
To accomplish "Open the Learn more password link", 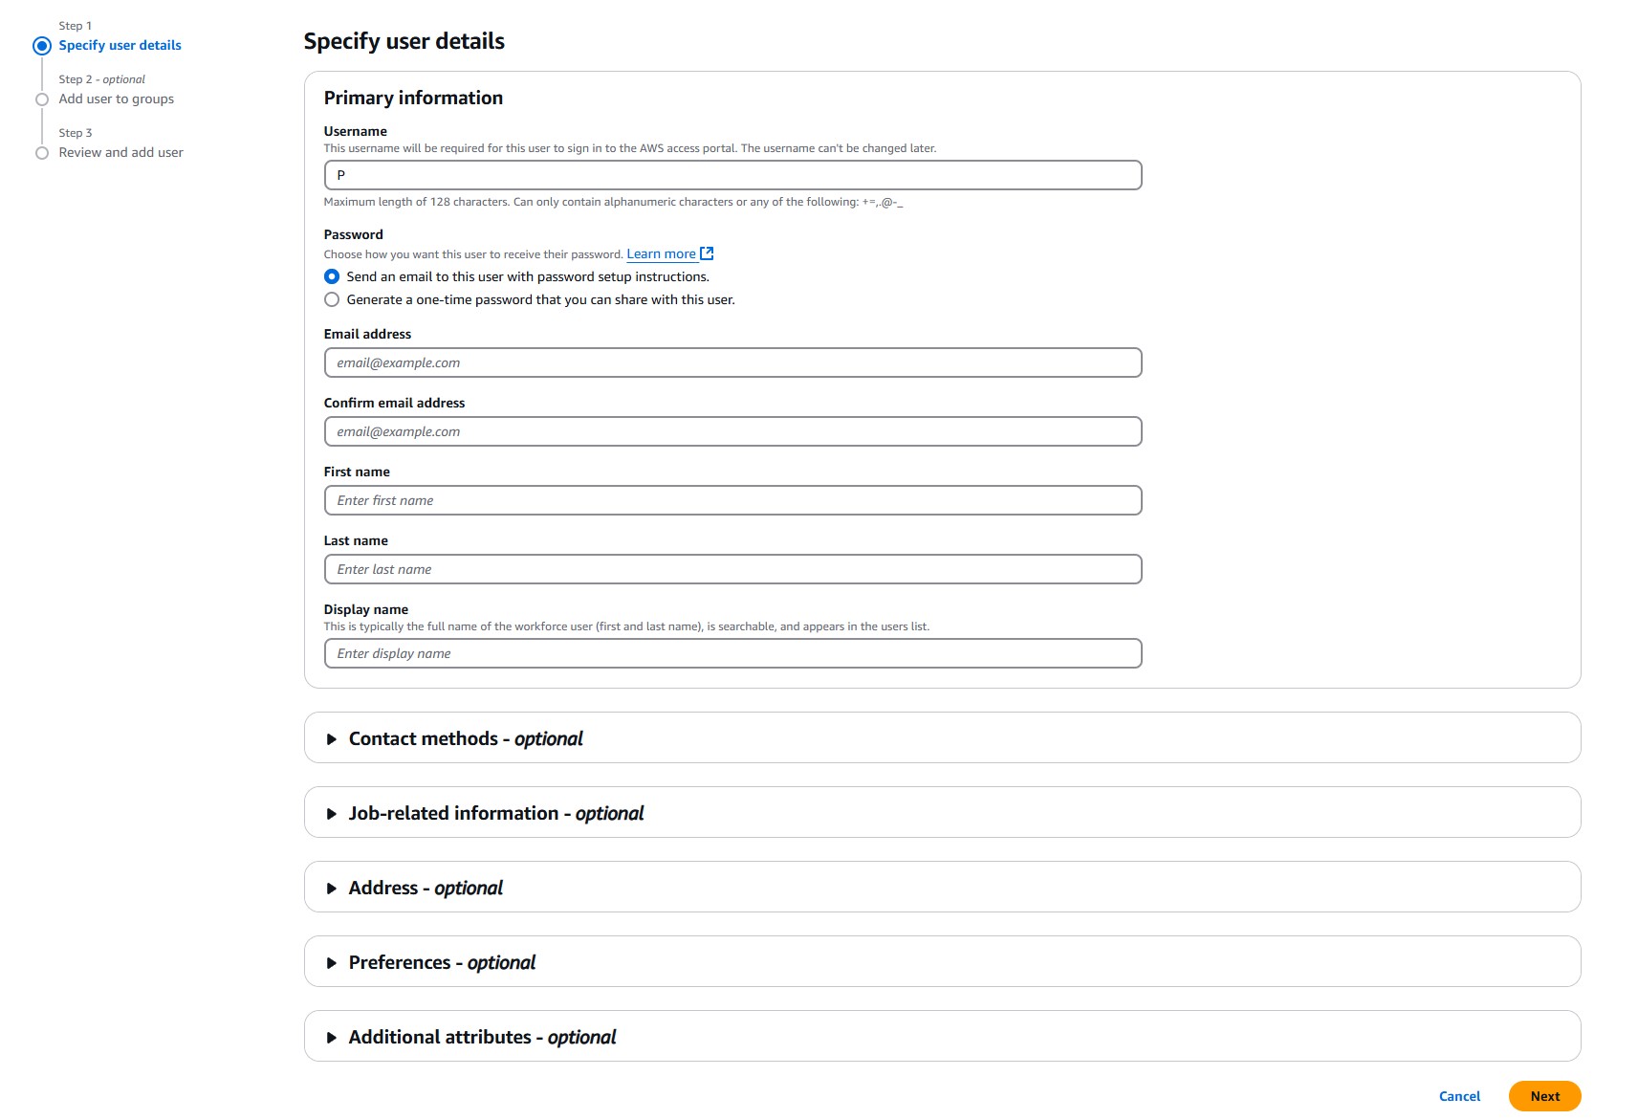I will (661, 253).
